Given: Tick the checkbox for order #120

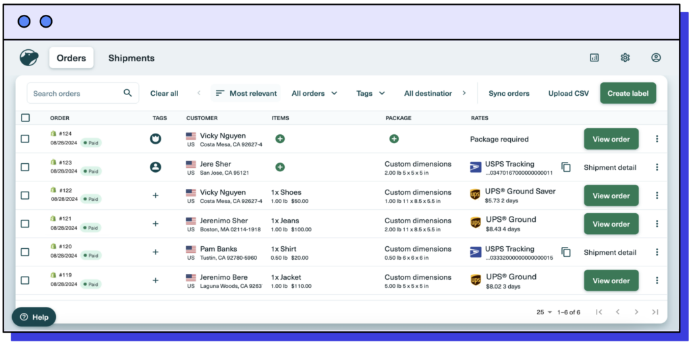Looking at the screenshot, I should click(25, 252).
